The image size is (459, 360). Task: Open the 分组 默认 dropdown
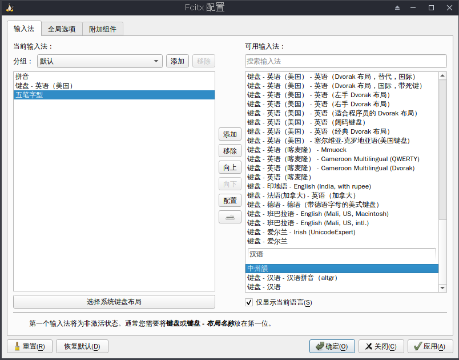[100, 61]
